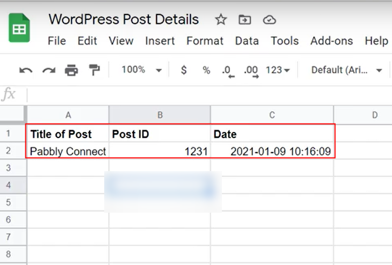Click into the formula bar input
392x265 pixels.
pyautogui.click(x=209, y=95)
